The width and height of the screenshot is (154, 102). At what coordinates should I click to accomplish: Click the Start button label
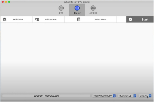[145, 19]
